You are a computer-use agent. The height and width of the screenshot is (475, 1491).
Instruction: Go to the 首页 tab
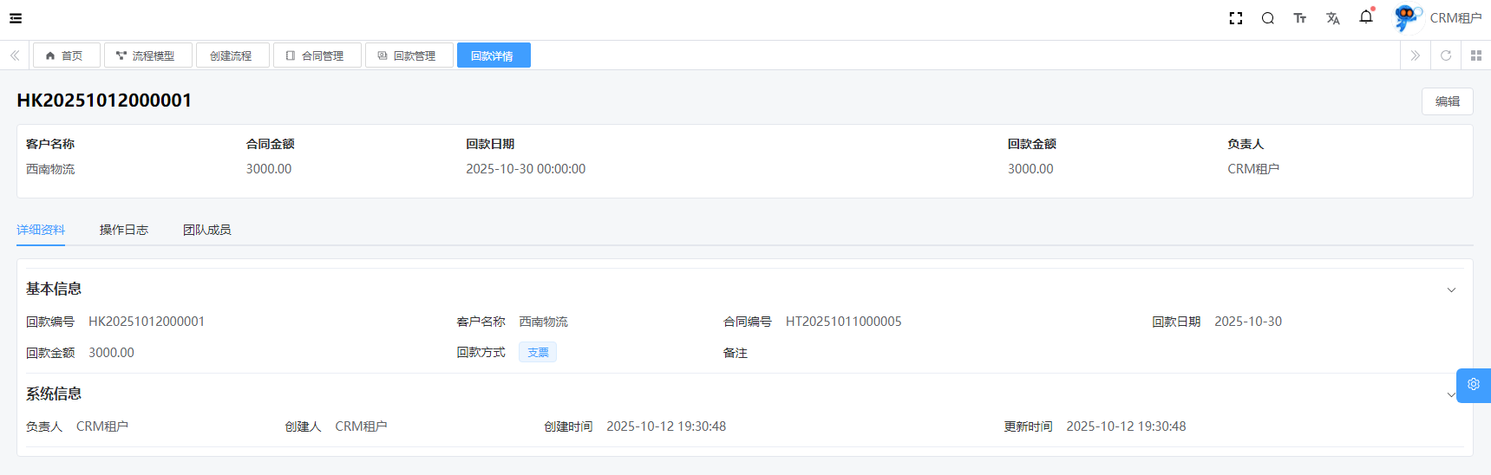pos(67,55)
